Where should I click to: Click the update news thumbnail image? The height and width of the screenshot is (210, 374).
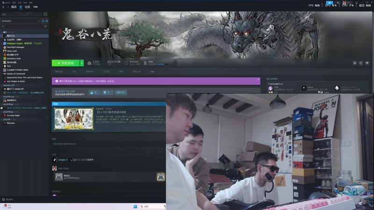74,119
